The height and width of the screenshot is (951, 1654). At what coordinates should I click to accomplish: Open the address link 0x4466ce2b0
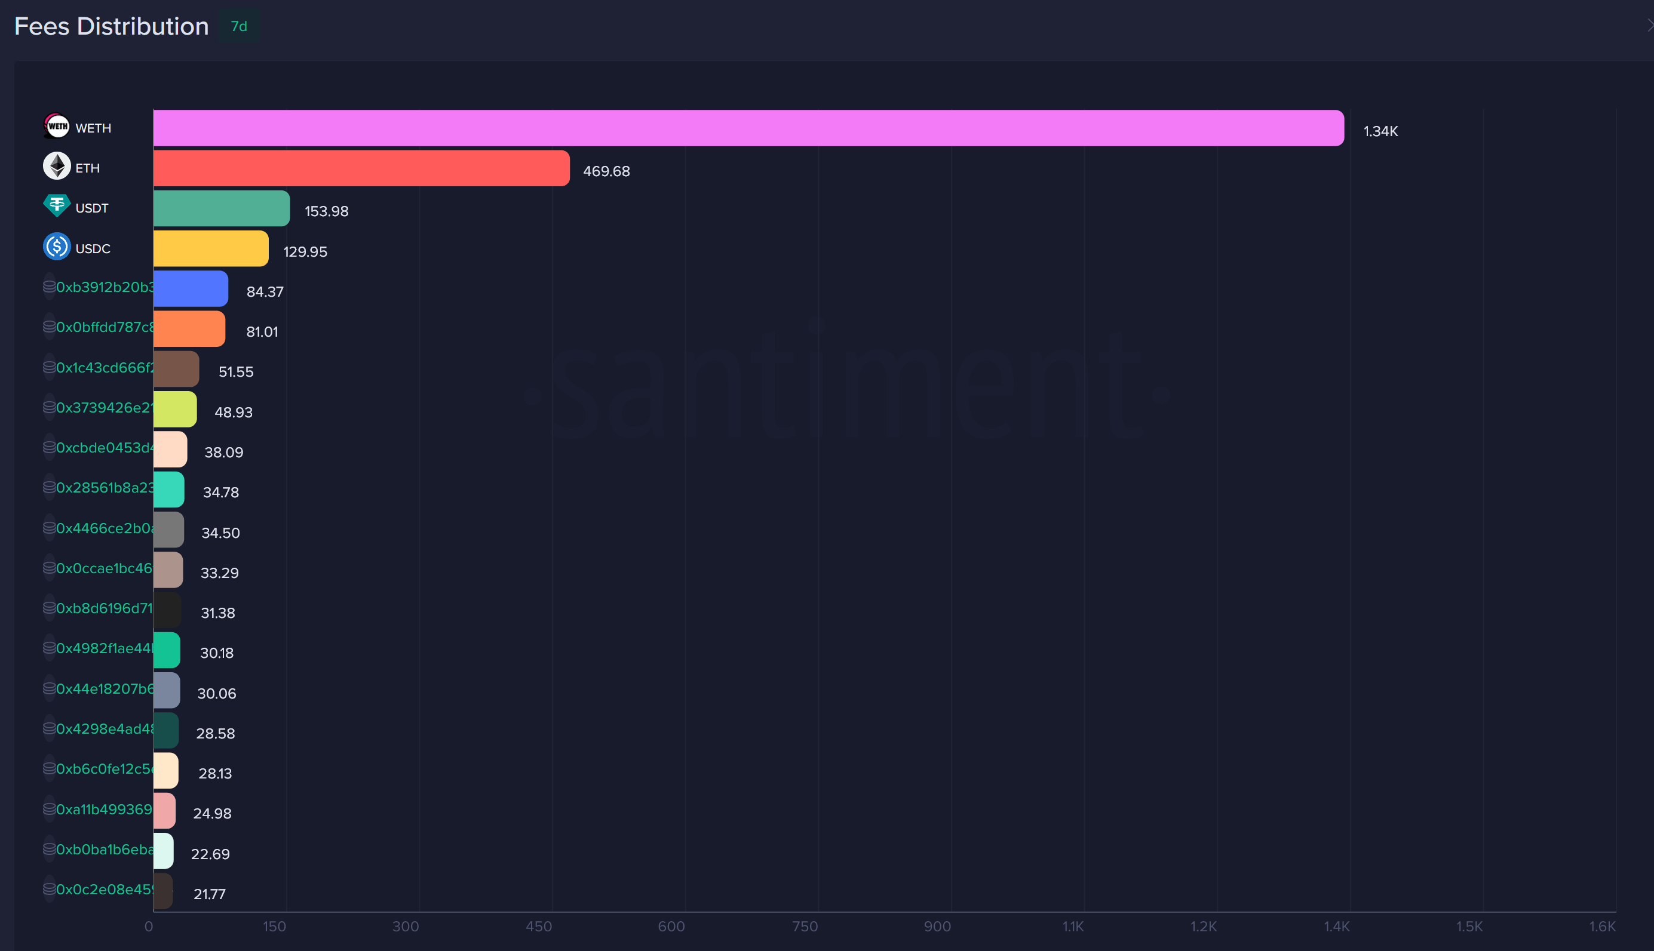pyautogui.click(x=105, y=528)
